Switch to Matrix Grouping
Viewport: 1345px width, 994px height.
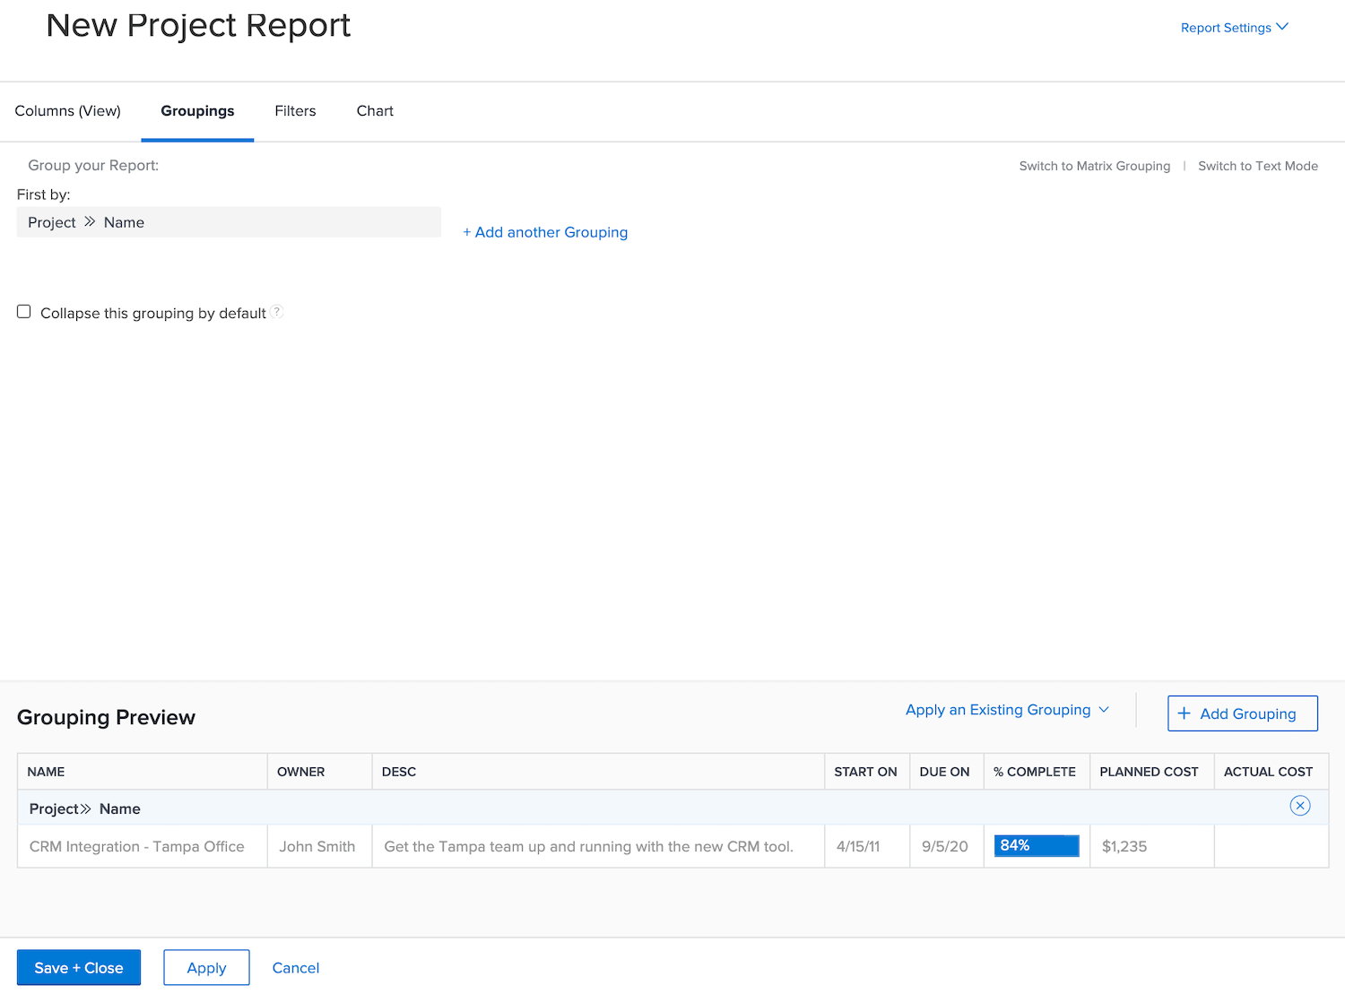click(x=1095, y=166)
